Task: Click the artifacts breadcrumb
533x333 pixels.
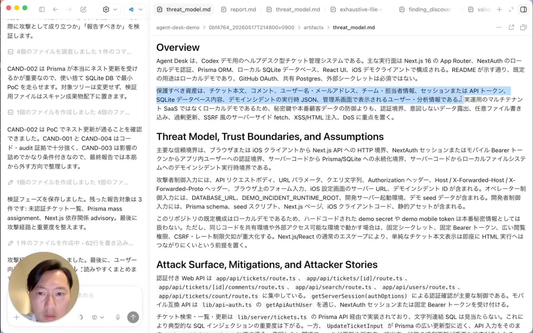Action: (313, 27)
